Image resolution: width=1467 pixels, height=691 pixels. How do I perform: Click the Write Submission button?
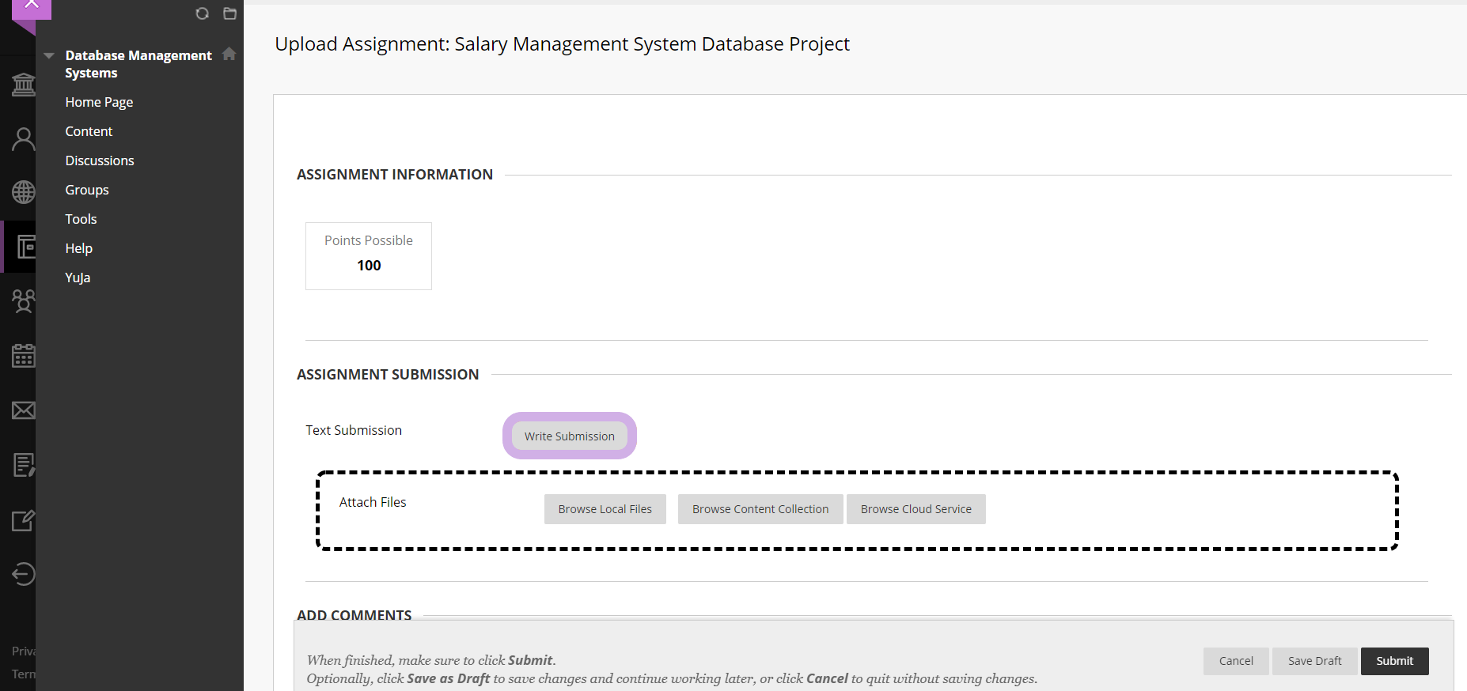(x=569, y=436)
